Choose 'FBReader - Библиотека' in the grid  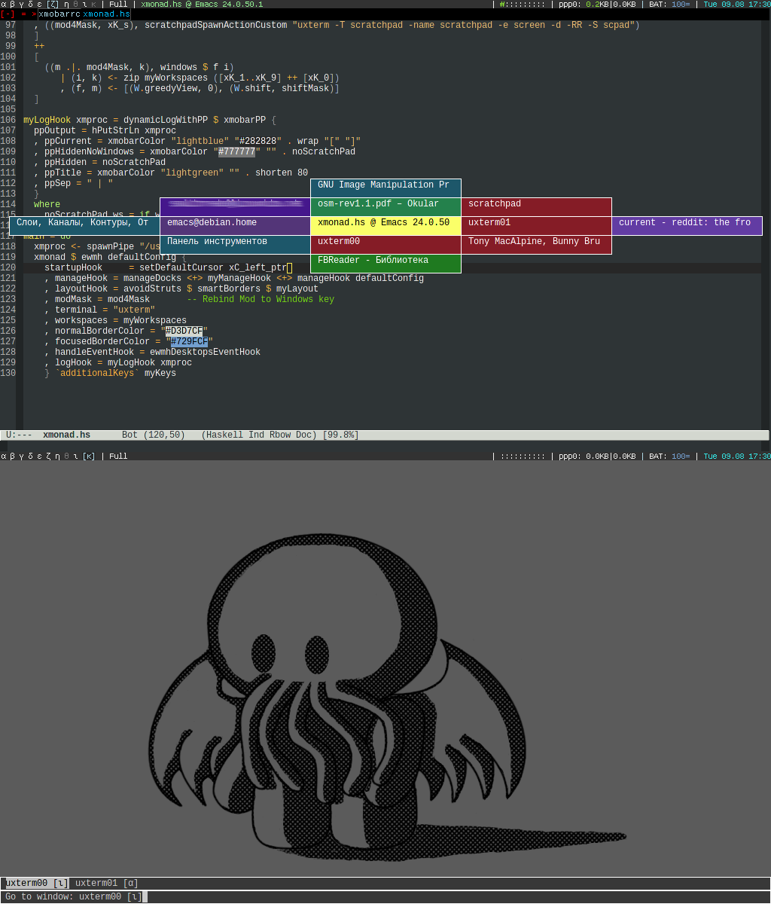(385, 264)
